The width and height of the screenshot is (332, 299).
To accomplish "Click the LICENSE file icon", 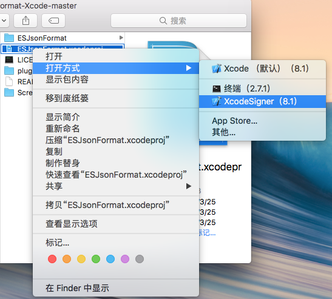I will click(9, 60).
